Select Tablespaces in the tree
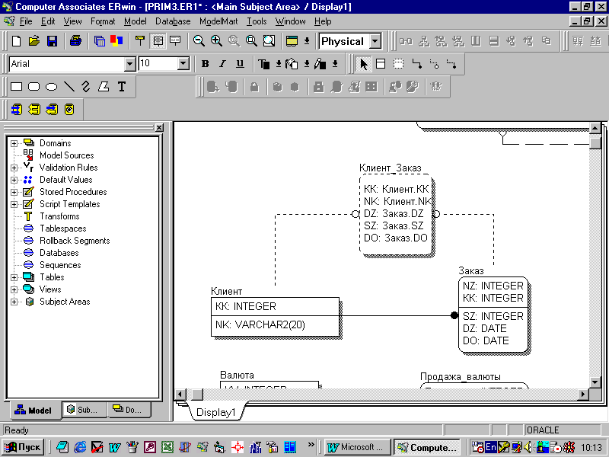 (x=63, y=228)
